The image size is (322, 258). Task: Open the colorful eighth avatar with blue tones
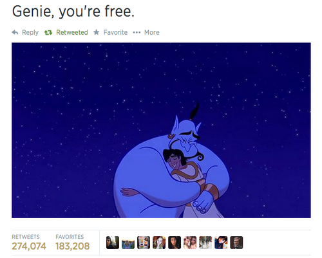(x=221, y=243)
